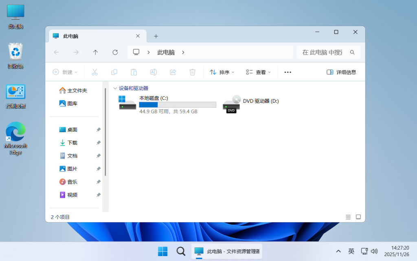Switch to large icons layout in status bar
Image resolution: width=417 pixels, height=261 pixels.
pos(359,217)
